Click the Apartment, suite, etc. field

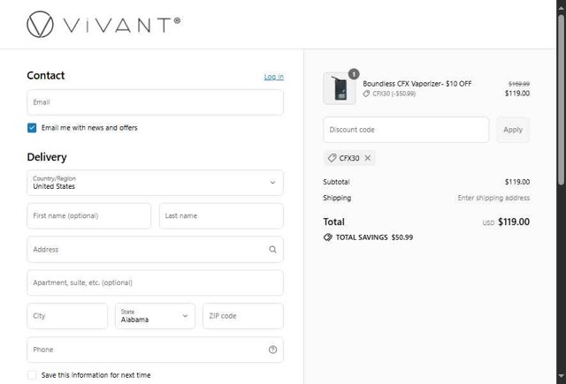tap(156, 282)
